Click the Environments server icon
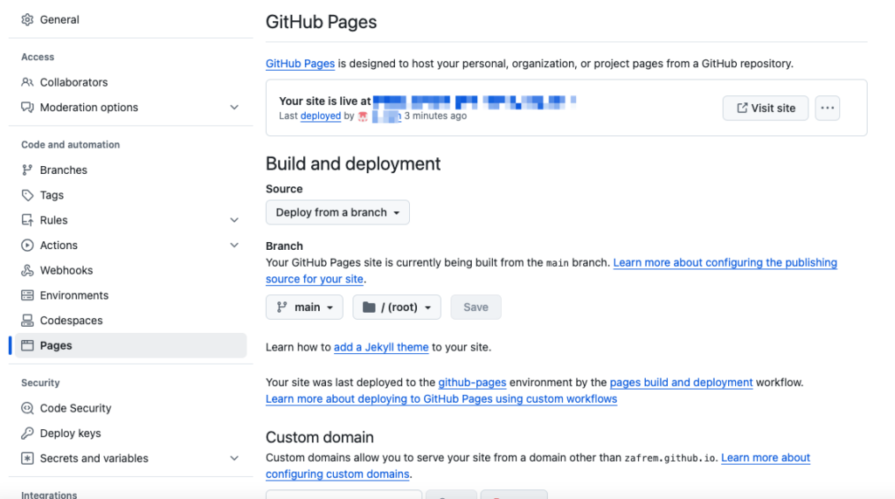Image resolution: width=895 pixels, height=499 pixels. [27, 295]
